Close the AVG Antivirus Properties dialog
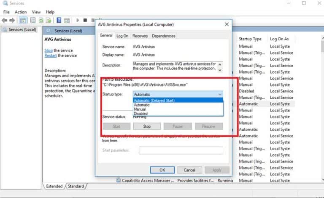Screen dimensions: 324x198 pyautogui.click(x=227, y=24)
